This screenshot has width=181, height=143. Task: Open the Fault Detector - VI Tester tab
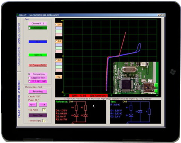pyautogui.click(x=19, y=99)
